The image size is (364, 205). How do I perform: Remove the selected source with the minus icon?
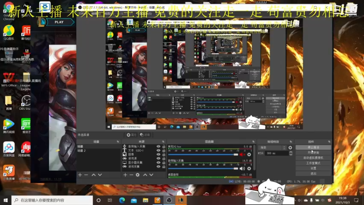[131, 174]
